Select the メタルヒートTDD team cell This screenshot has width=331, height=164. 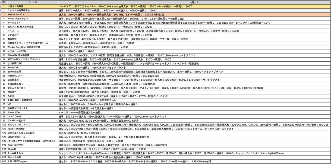(x=32, y=51)
